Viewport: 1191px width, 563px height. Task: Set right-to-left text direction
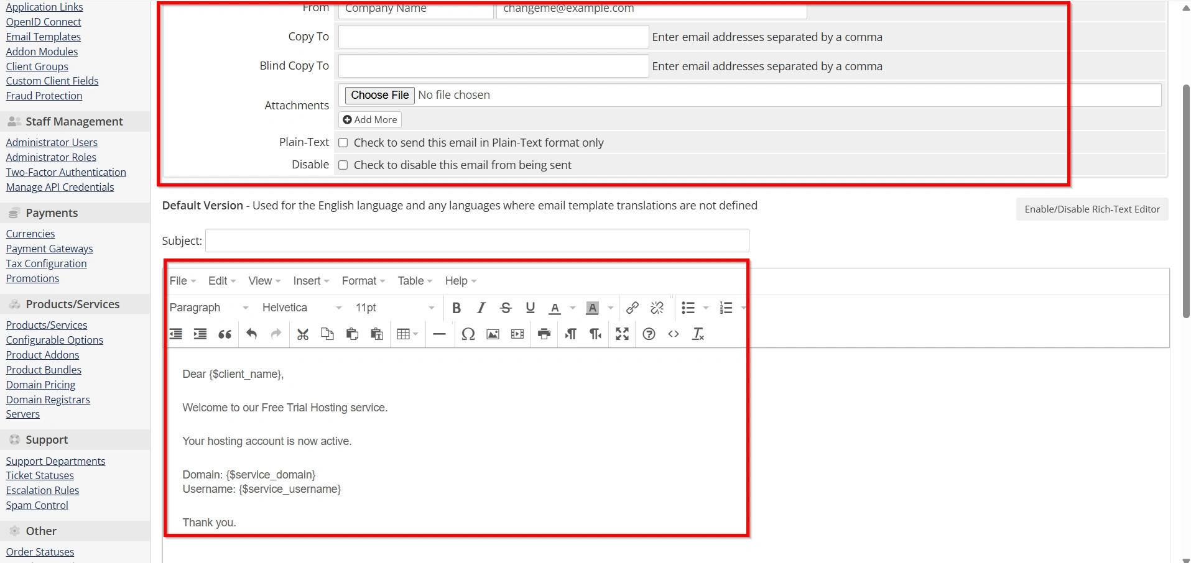[595, 334]
